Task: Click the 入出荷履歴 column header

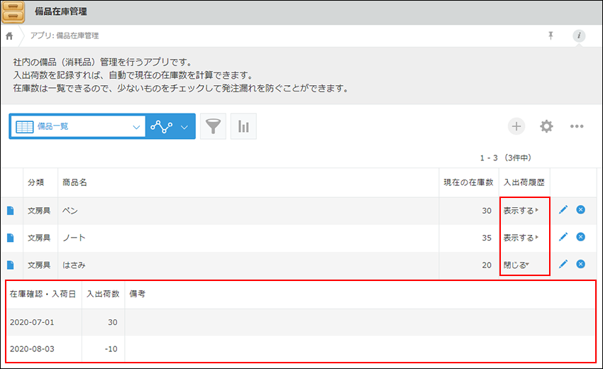Action: 524,182
